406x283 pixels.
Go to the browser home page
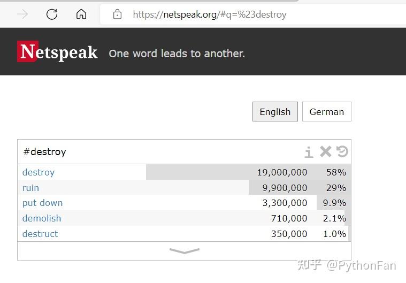[81, 14]
